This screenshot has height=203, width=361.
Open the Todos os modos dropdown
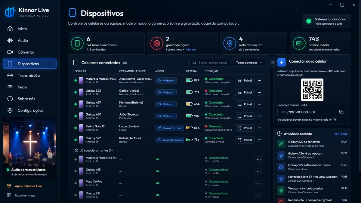249,63
